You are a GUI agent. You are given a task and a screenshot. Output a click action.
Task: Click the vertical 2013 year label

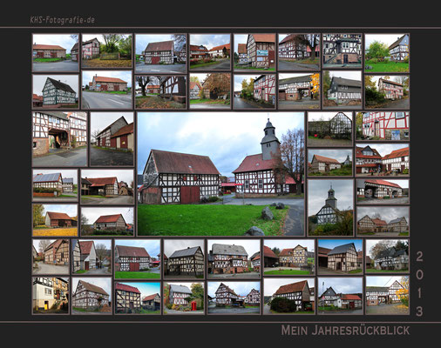pos(419,284)
